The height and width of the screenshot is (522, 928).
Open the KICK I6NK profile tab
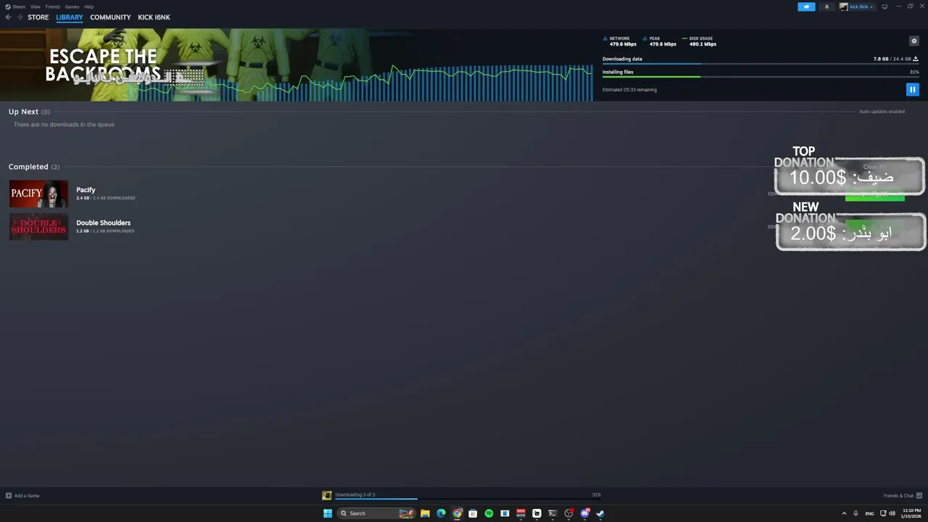tap(154, 17)
